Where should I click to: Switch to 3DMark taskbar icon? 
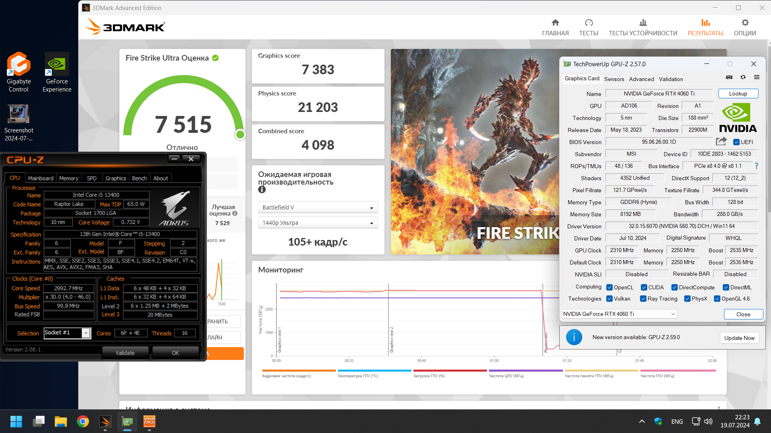[105, 421]
